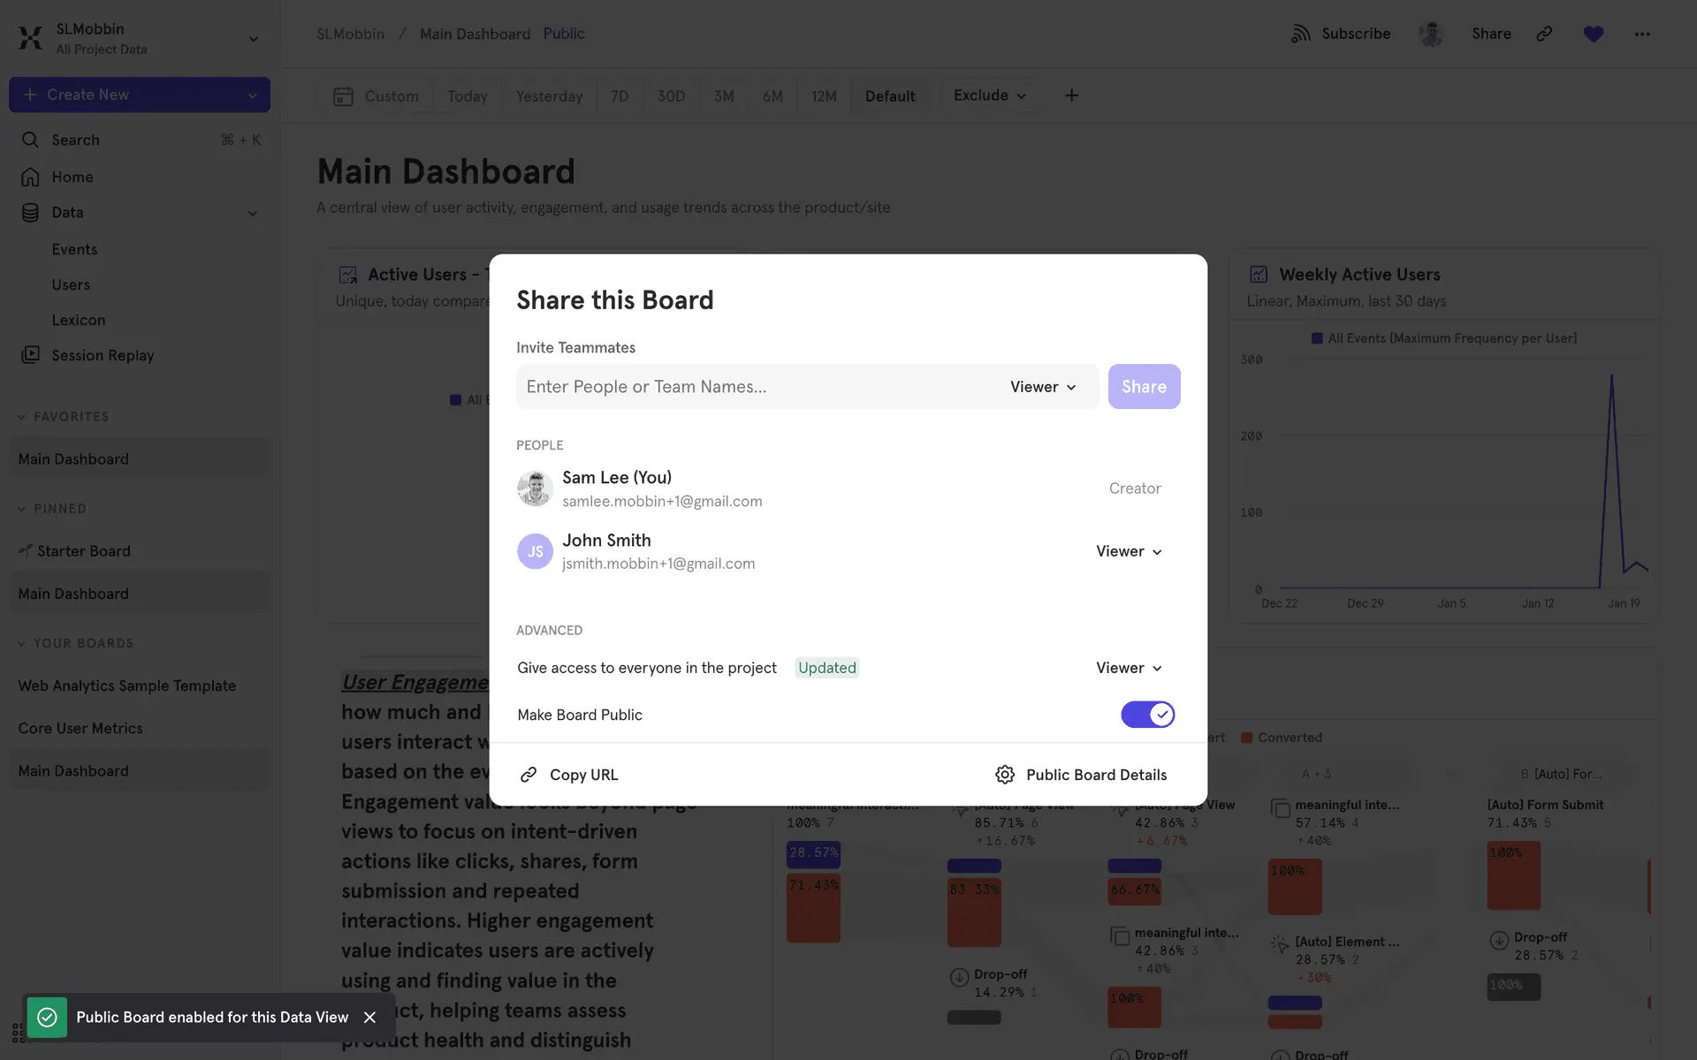The image size is (1697, 1060).
Task: Click the gear icon for Public Board Details
Action: pos(1004,775)
